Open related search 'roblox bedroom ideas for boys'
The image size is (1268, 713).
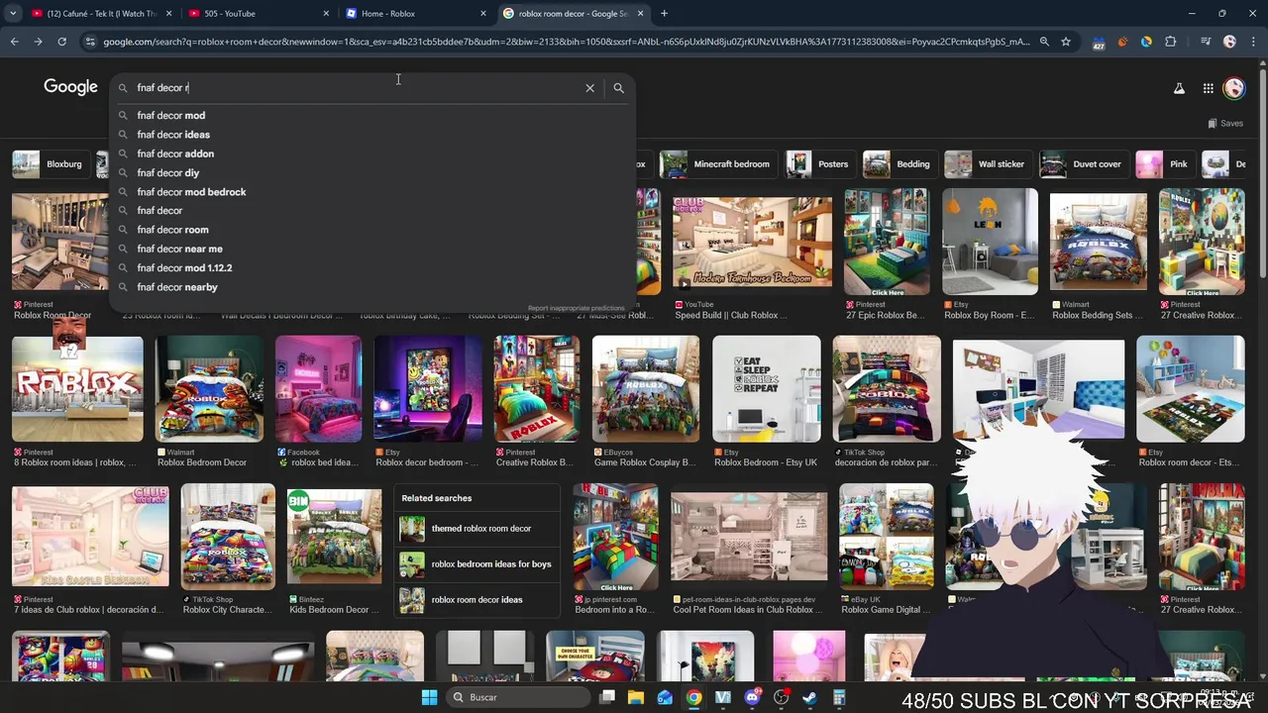pyautogui.click(x=477, y=564)
